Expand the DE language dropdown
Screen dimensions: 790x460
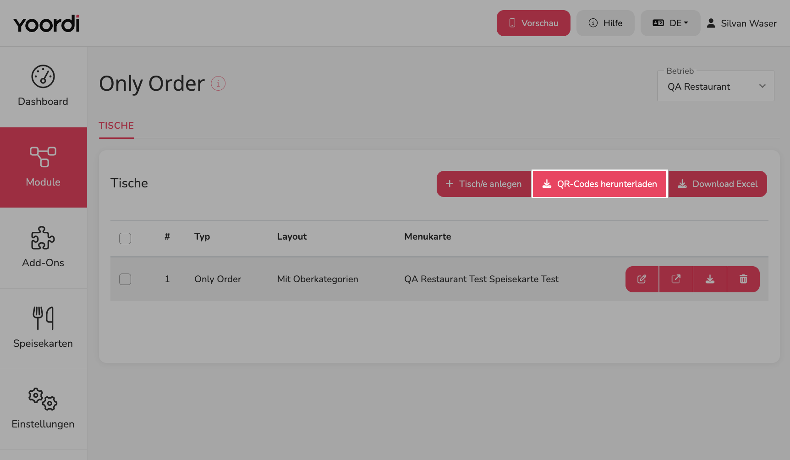[x=670, y=23]
